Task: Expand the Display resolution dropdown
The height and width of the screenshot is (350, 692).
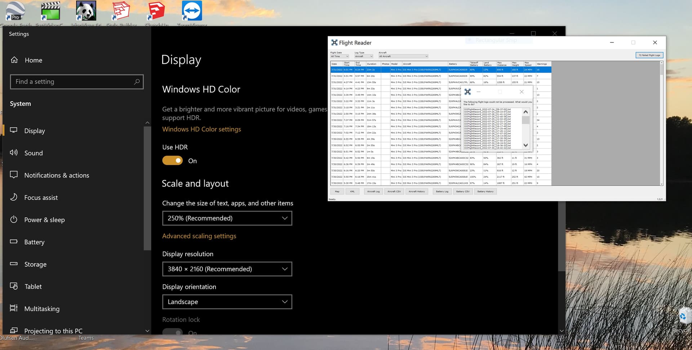Action: [227, 269]
